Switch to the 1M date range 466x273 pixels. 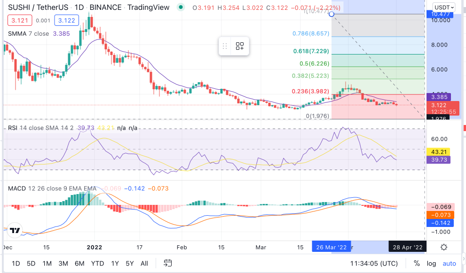(x=47, y=264)
